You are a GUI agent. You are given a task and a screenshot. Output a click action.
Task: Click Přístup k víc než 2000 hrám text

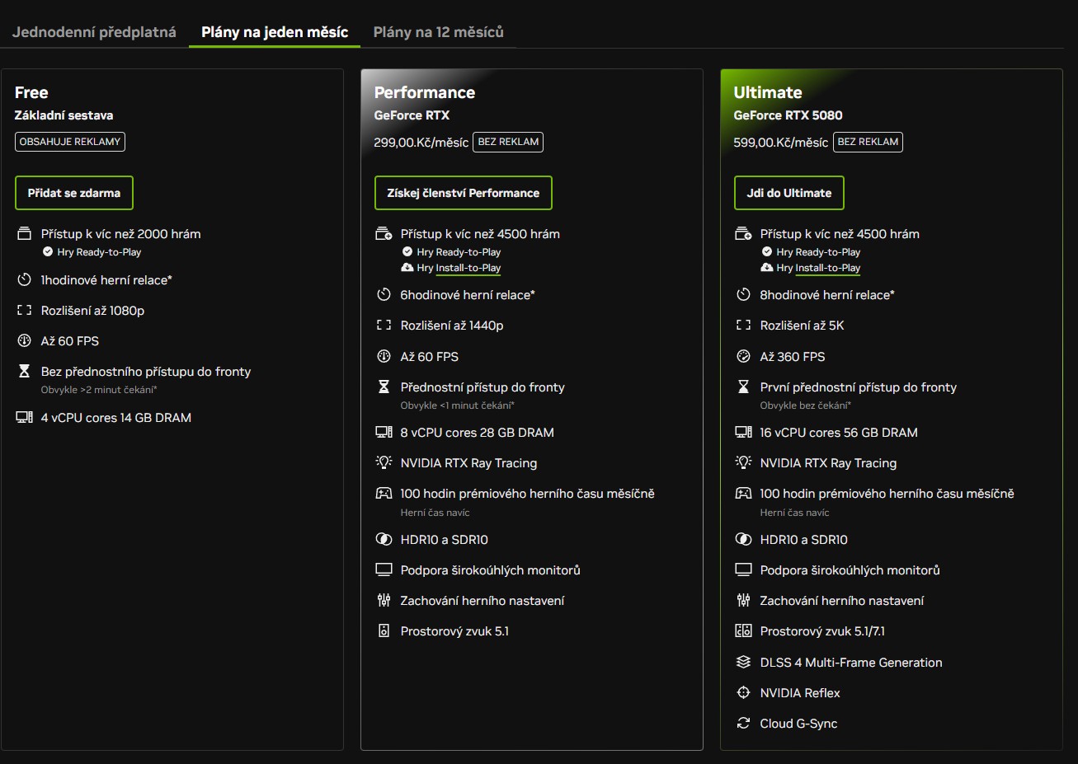(x=121, y=234)
